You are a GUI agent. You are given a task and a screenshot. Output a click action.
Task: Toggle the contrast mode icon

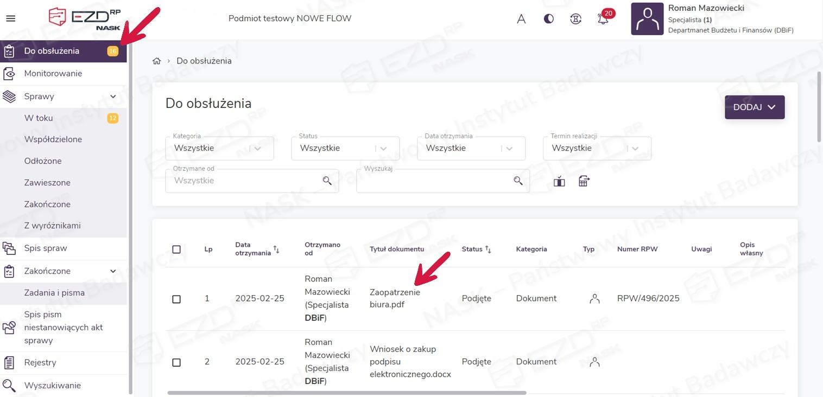[549, 19]
